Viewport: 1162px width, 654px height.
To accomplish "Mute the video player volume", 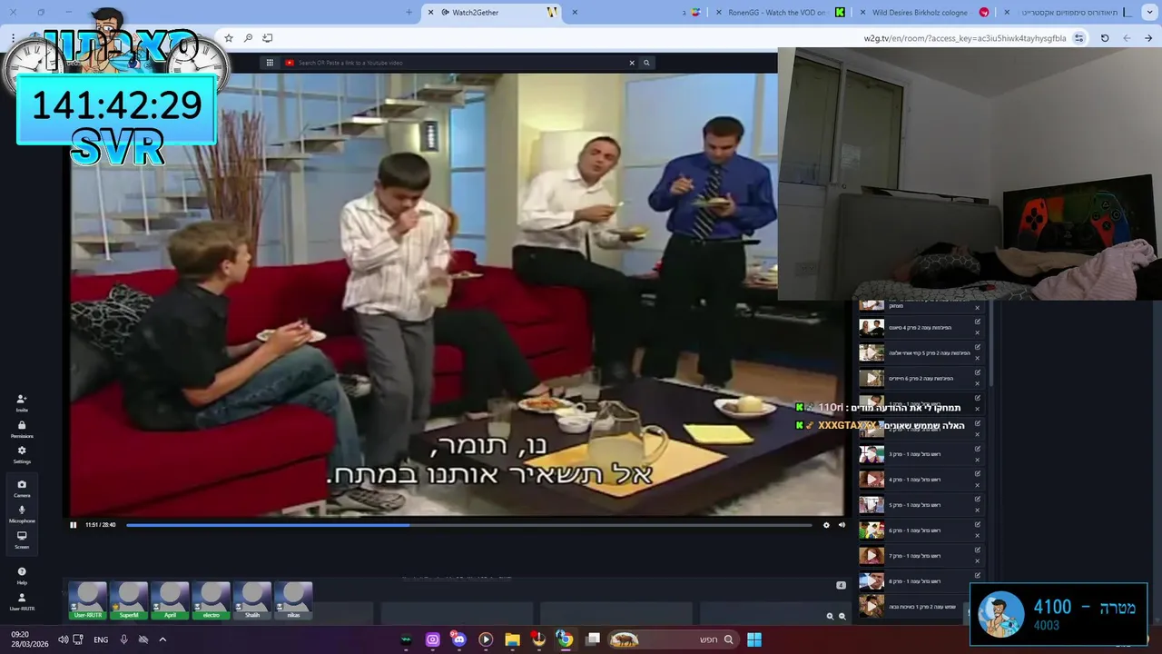I will click(x=842, y=525).
